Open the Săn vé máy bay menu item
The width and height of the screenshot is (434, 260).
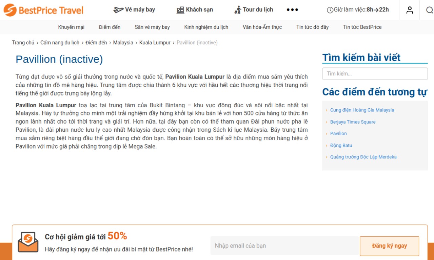click(152, 27)
